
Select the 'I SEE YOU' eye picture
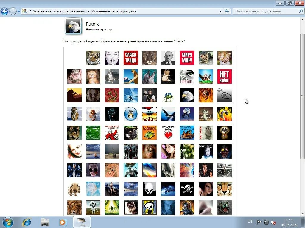click(x=187, y=77)
